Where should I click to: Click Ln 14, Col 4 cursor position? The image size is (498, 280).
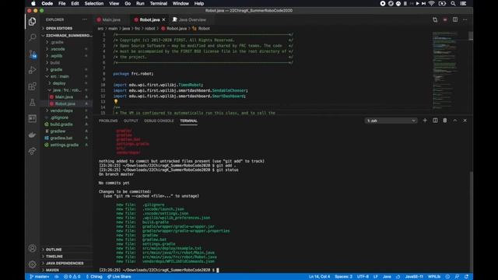(x=319, y=277)
